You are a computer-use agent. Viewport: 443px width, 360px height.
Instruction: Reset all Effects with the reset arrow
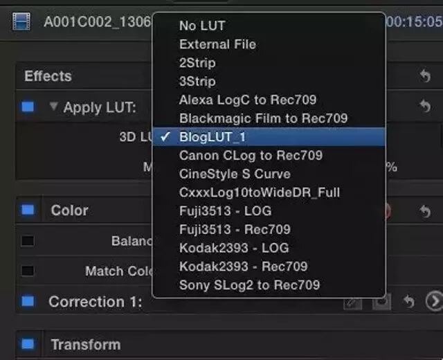tap(424, 76)
